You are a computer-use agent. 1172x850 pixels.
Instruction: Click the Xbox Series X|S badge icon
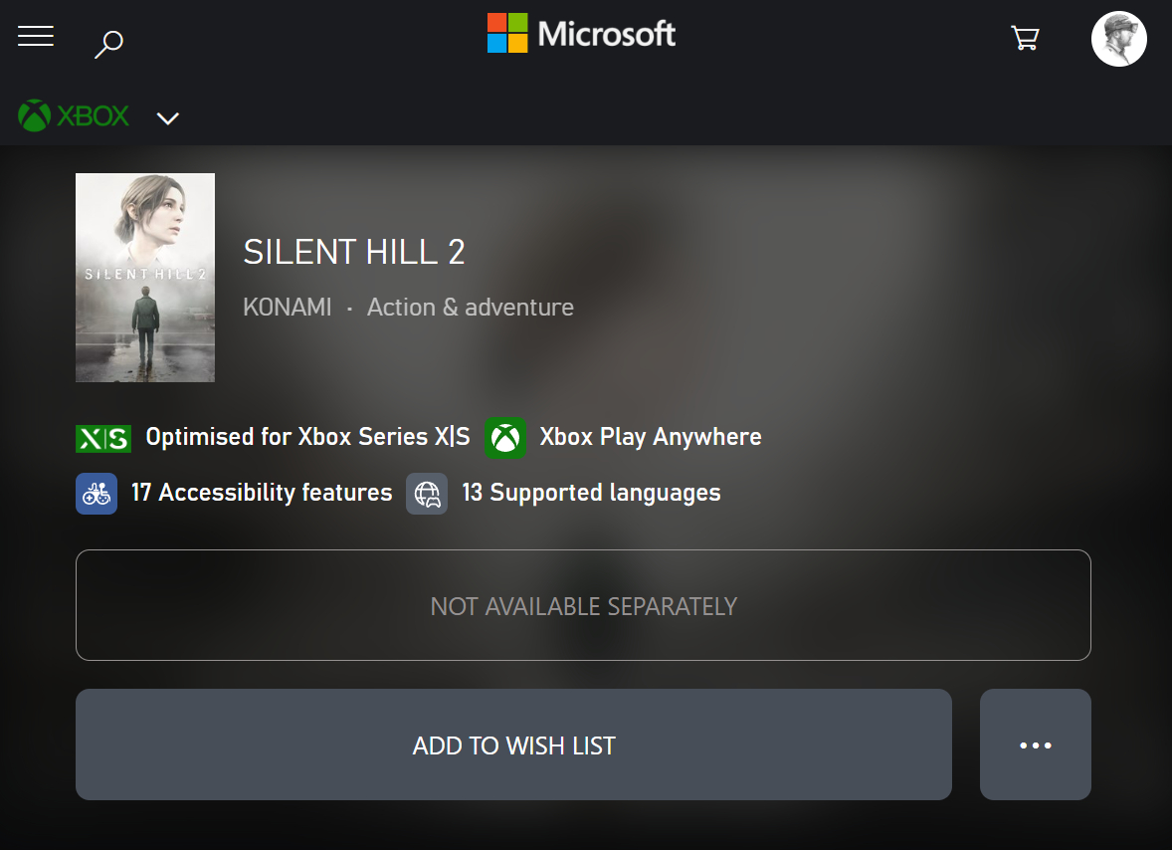(x=103, y=438)
